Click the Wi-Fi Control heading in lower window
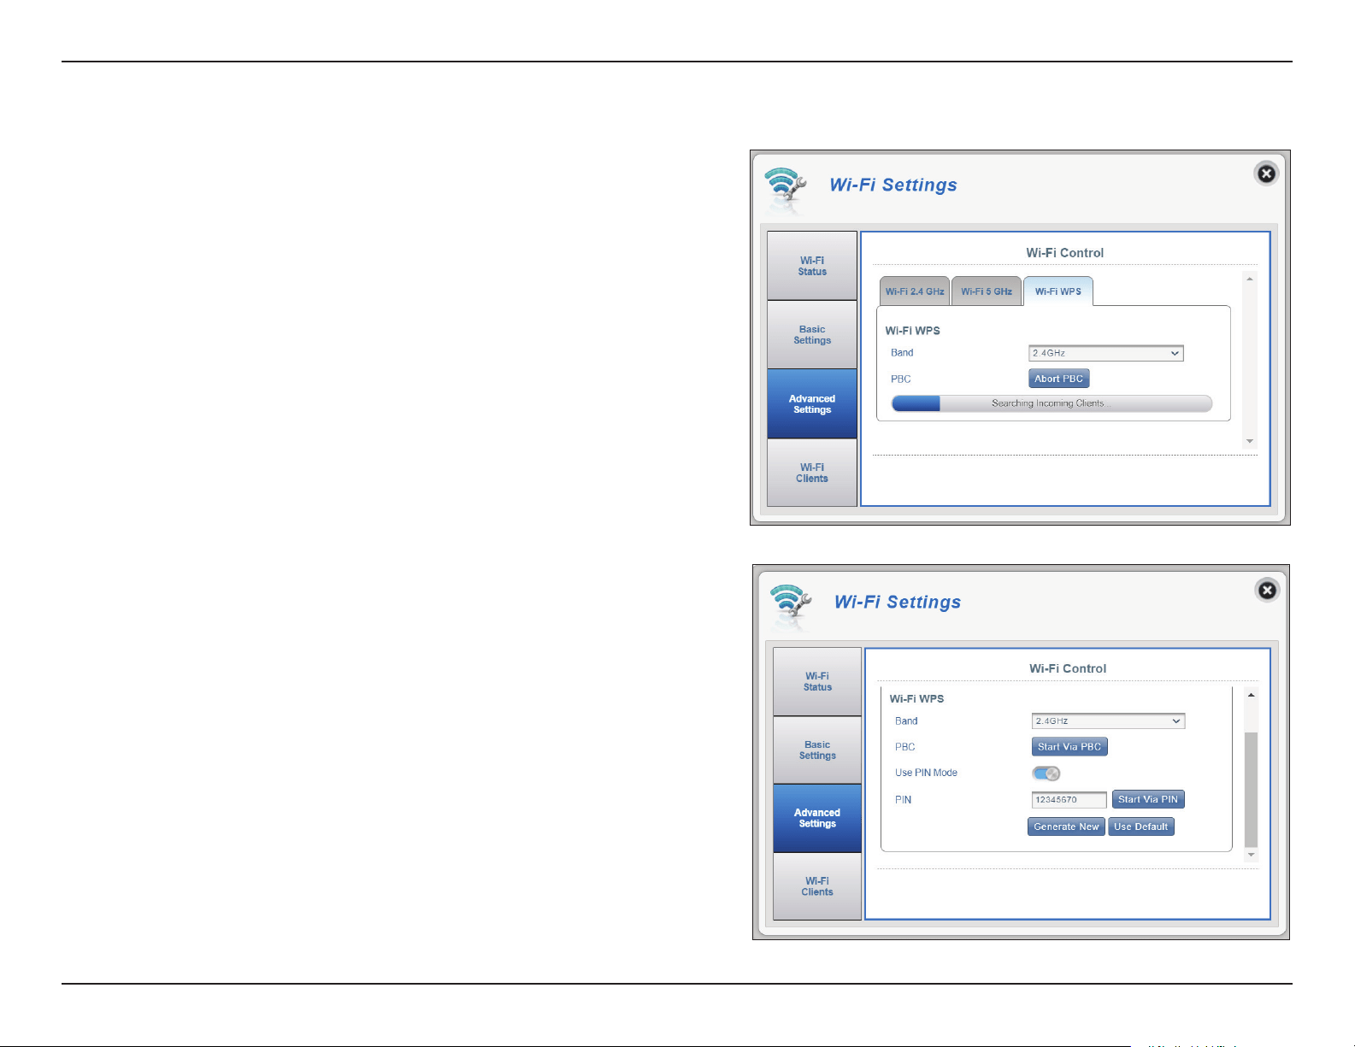Viewport: 1355px width, 1047px height. [x=1068, y=668]
